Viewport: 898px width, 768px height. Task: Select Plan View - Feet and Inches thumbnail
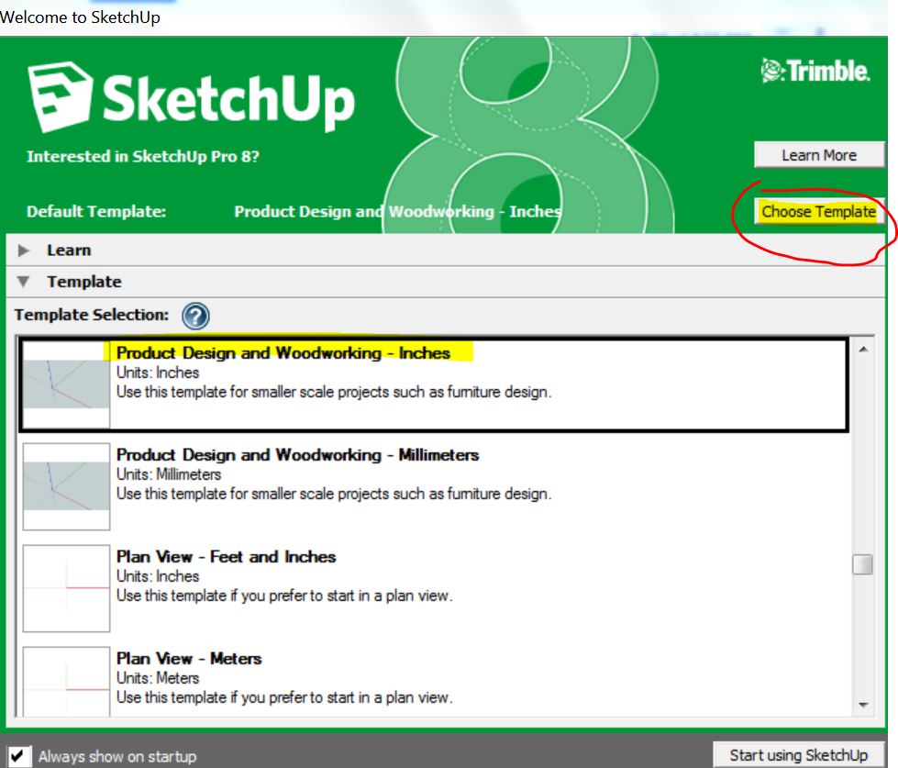(66, 588)
